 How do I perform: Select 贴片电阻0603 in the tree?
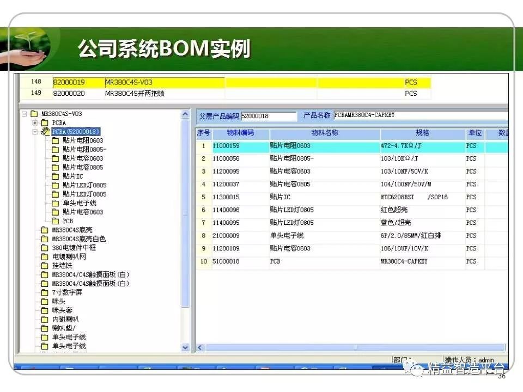click(x=82, y=140)
